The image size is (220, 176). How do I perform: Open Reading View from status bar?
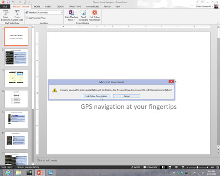click(176, 167)
